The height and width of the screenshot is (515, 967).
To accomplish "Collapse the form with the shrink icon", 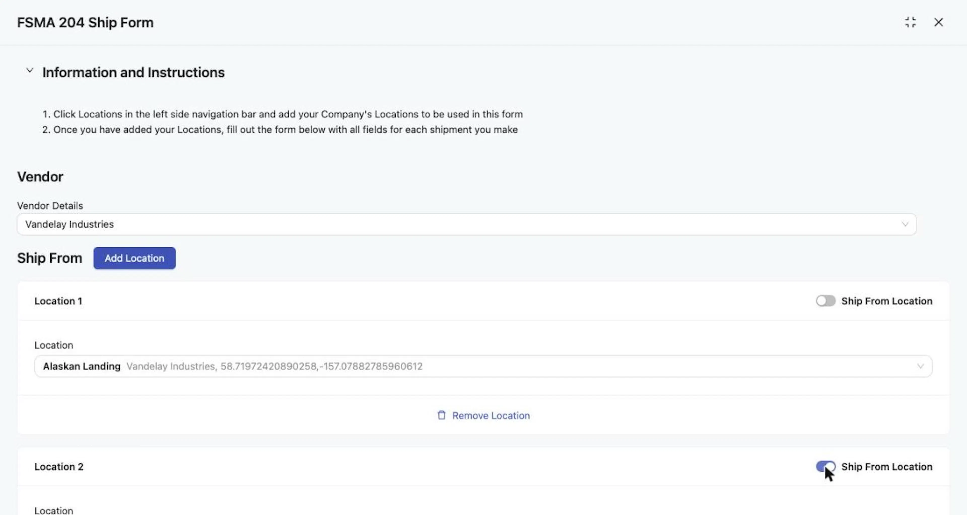I will (910, 22).
